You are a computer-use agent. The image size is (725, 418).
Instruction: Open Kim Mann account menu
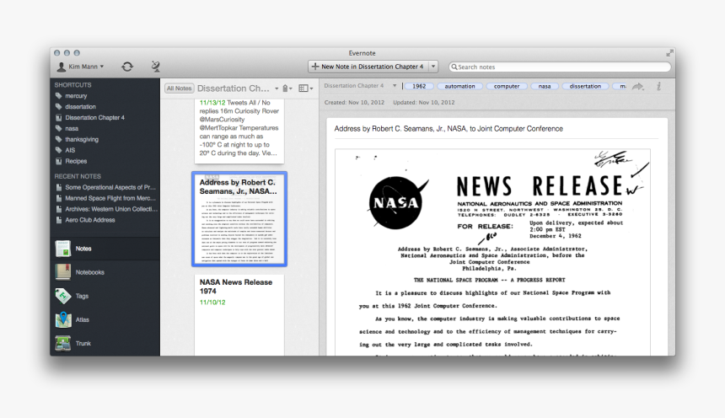pos(80,67)
